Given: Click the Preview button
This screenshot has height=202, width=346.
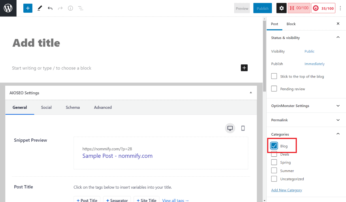Looking at the screenshot, I should click(x=242, y=8).
